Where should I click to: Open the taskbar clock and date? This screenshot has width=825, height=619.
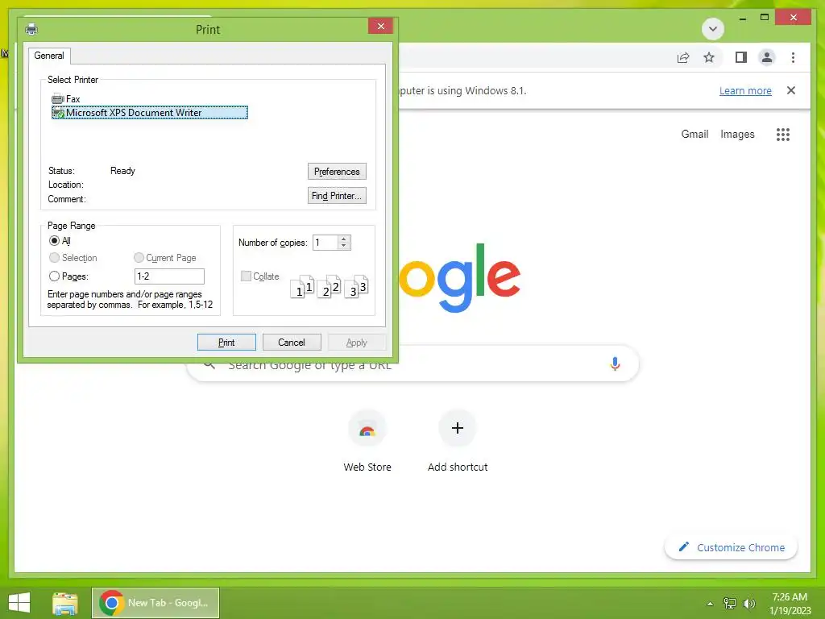click(790, 604)
